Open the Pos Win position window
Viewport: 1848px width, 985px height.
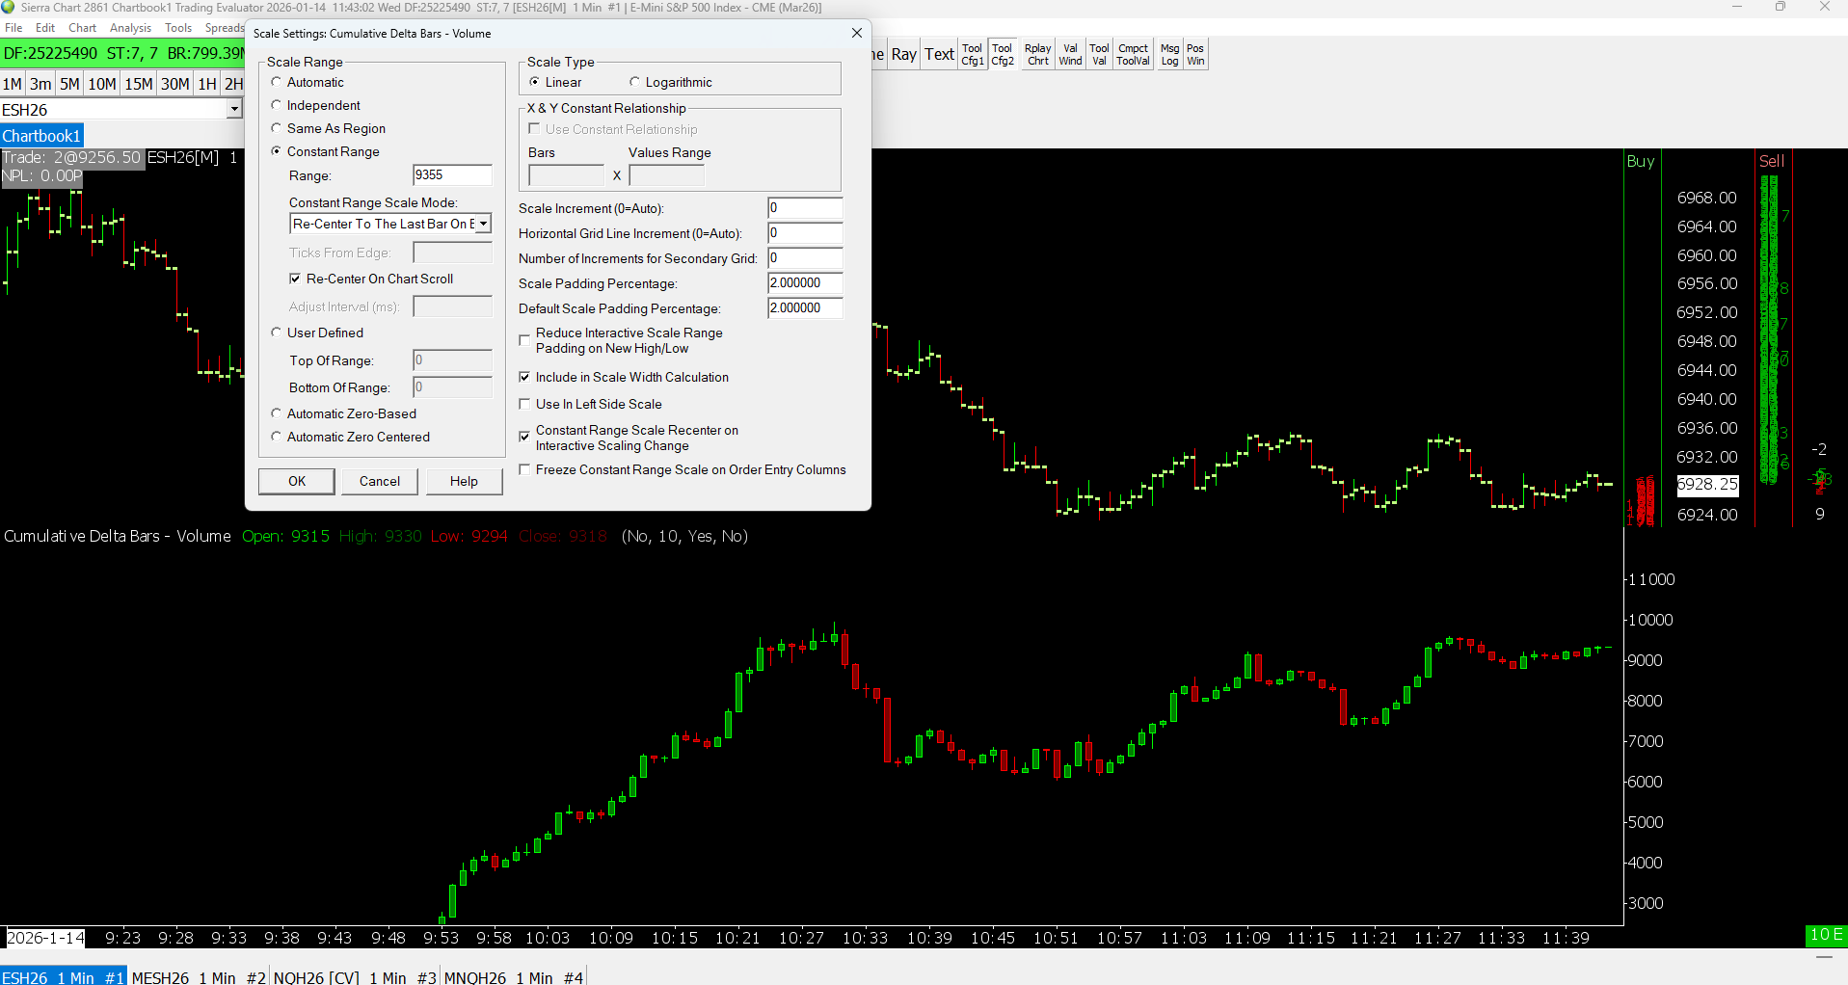point(1195,55)
